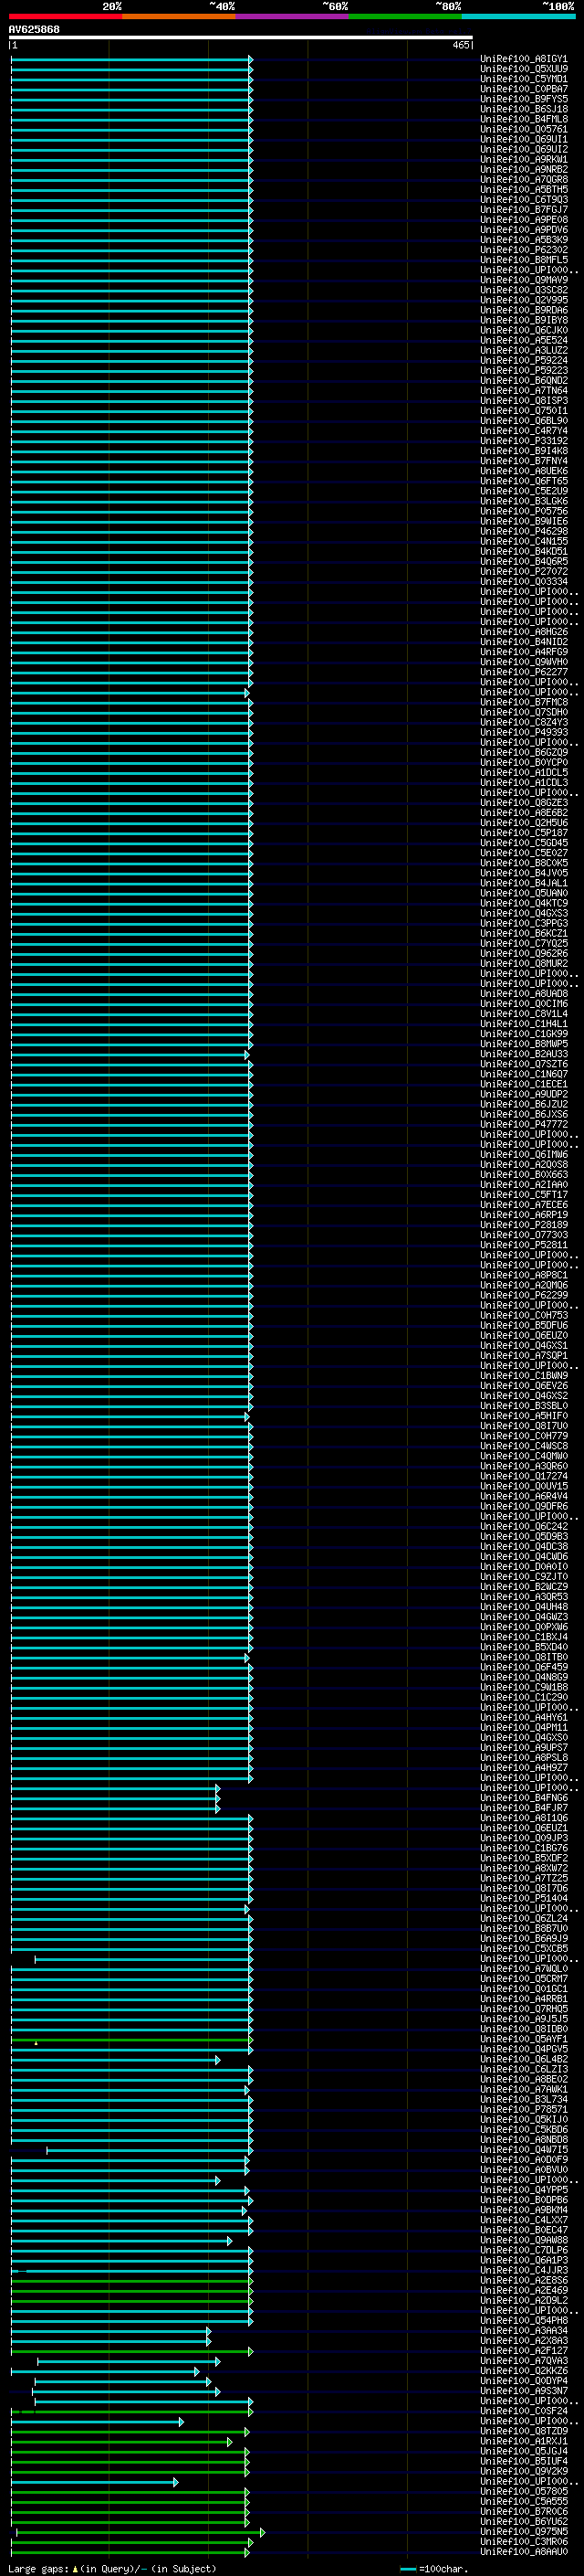The height and width of the screenshot is (2576, 584).
Task: Open hit UniRef100_Q69UI2
Action: tap(523, 149)
